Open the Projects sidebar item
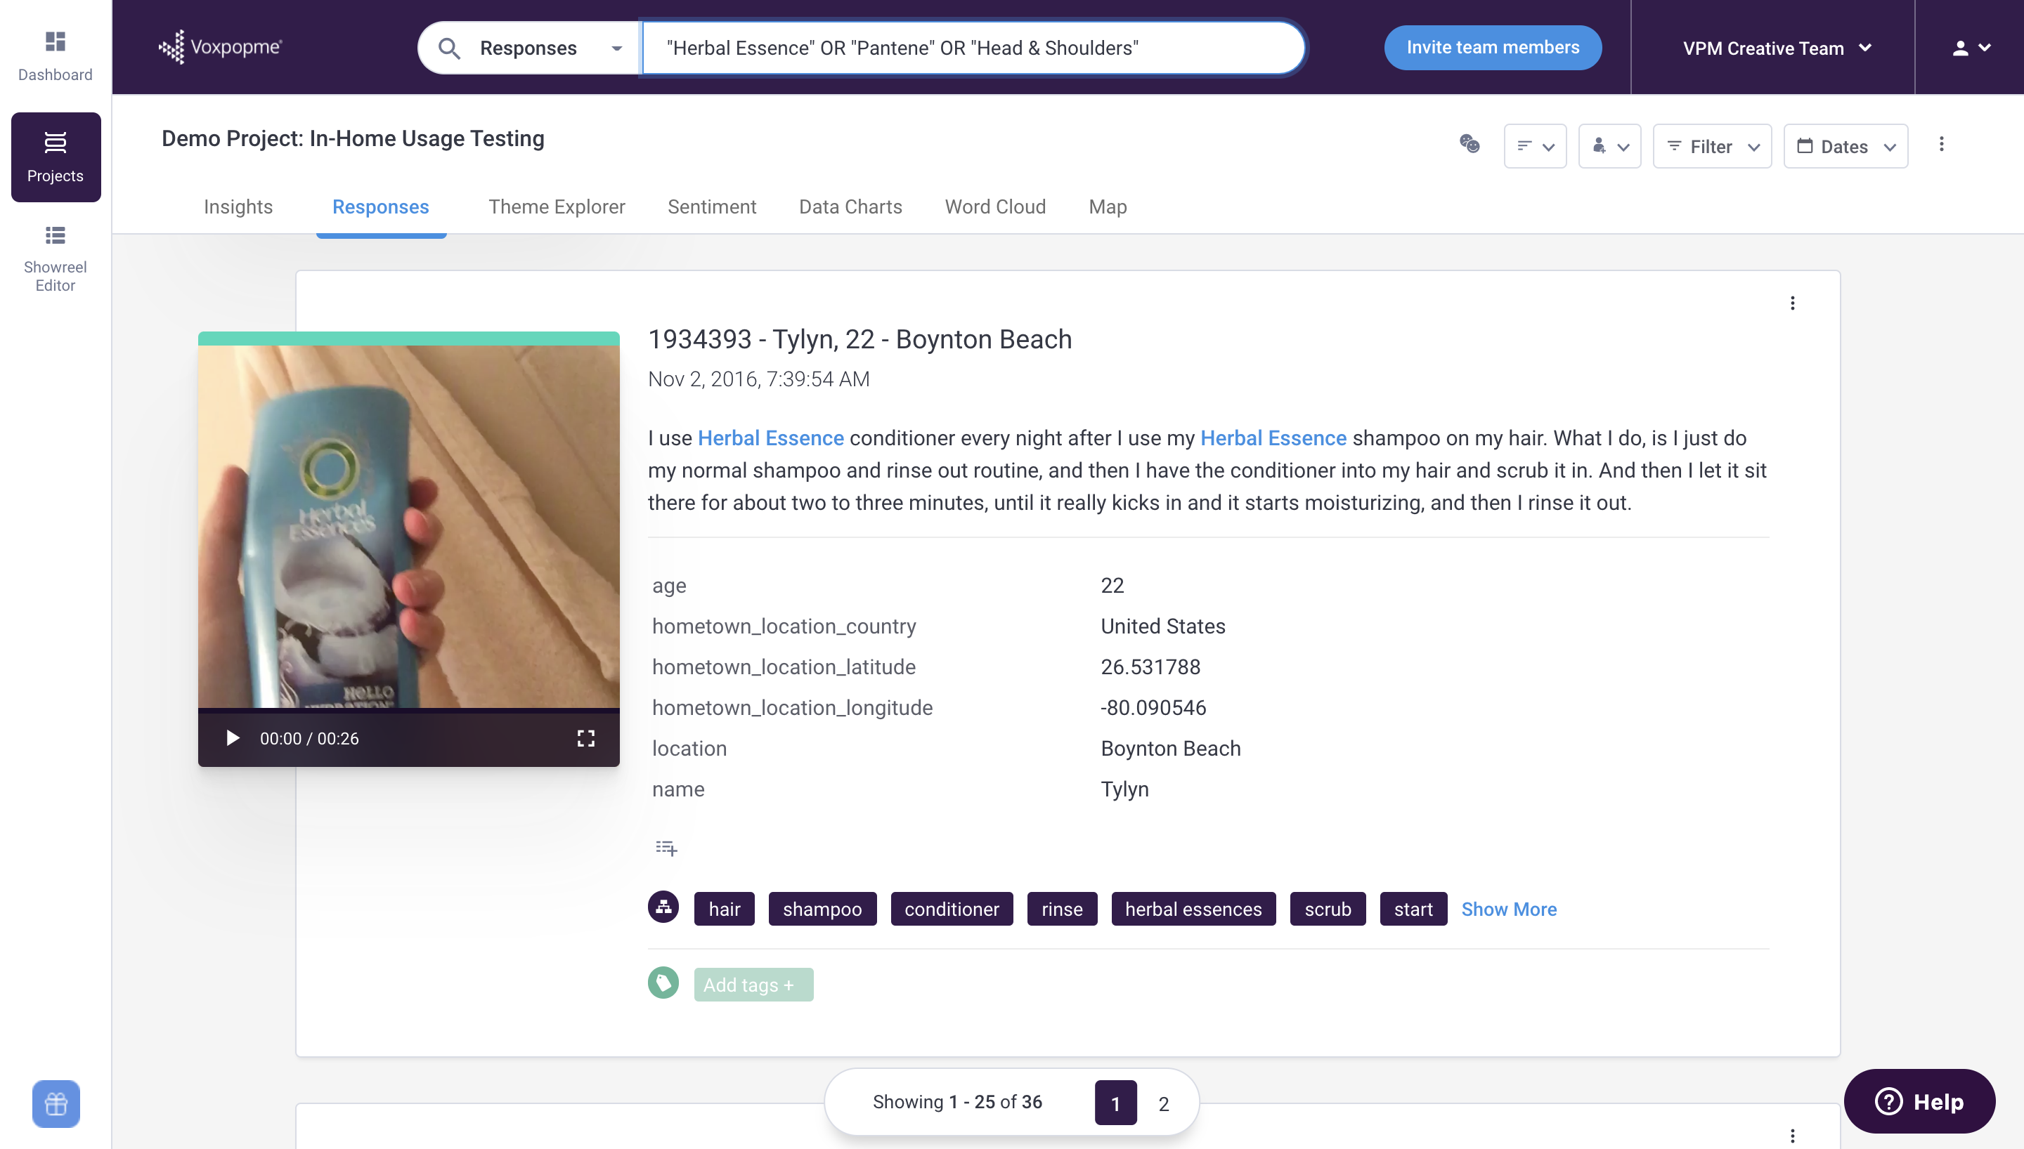 pyautogui.click(x=56, y=157)
